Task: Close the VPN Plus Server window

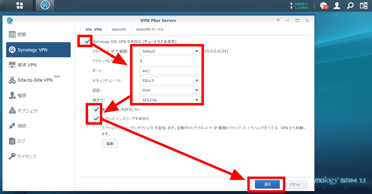Action: tap(307, 20)
